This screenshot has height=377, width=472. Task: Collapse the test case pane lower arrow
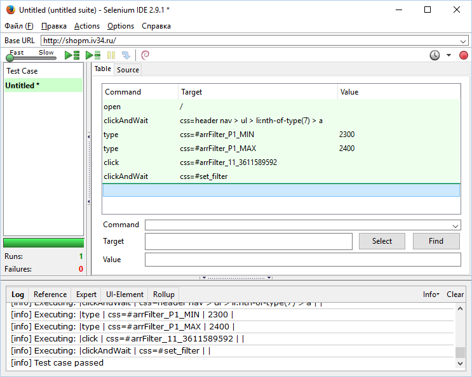89,202
